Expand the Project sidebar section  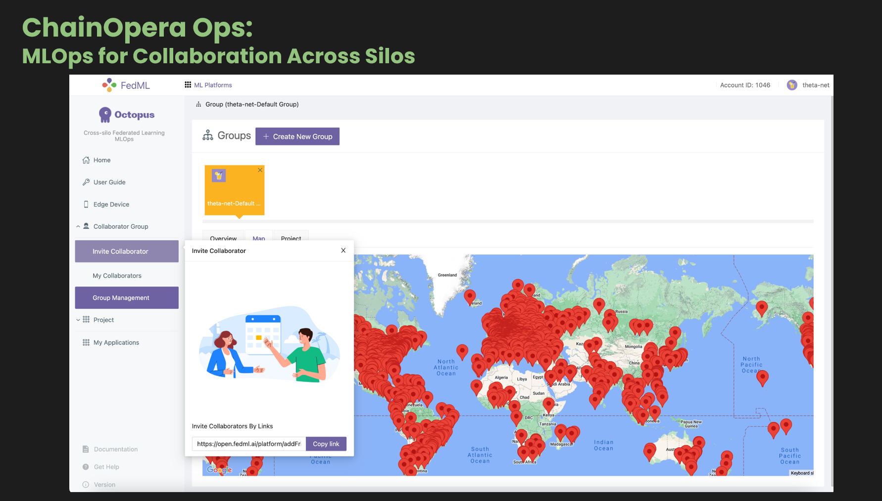(78, 320)
